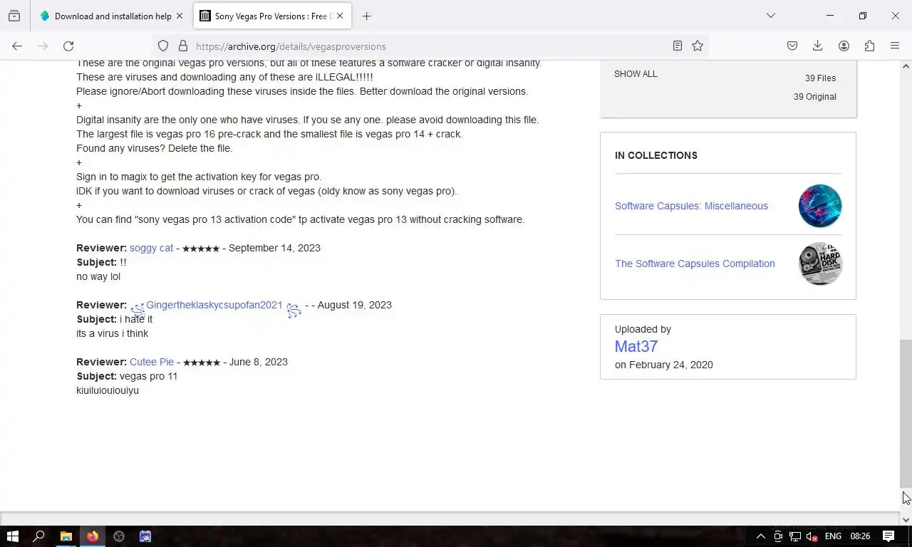Open Firefox View recent browsing icon
The width and height of the screenshot is (912, 547).
[14, 16]
